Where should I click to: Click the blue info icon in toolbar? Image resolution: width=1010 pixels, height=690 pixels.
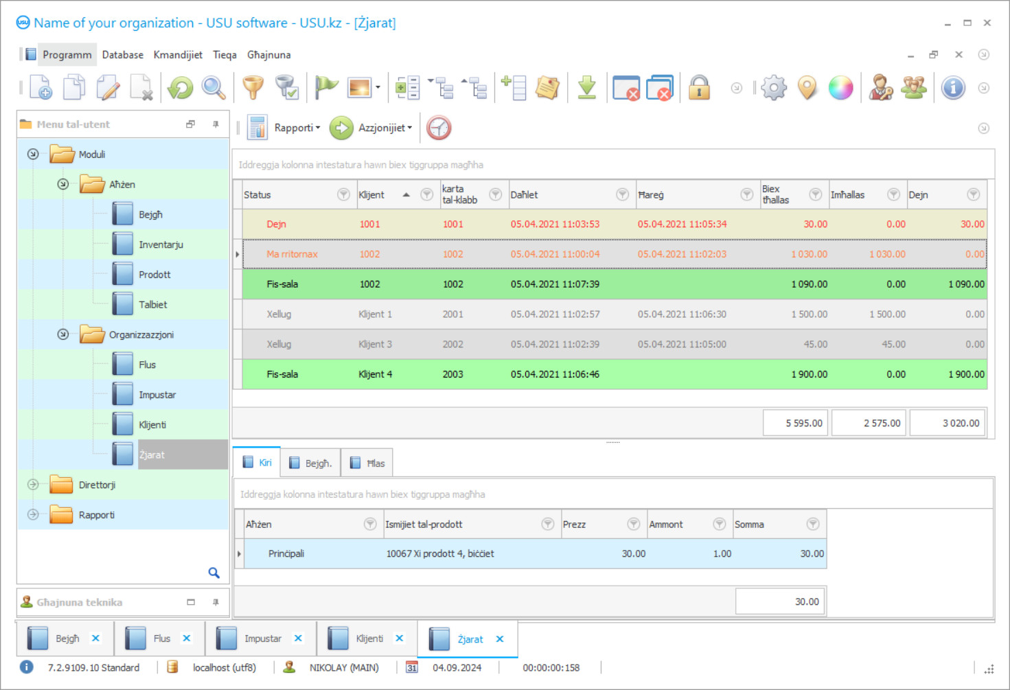[953, 88]
